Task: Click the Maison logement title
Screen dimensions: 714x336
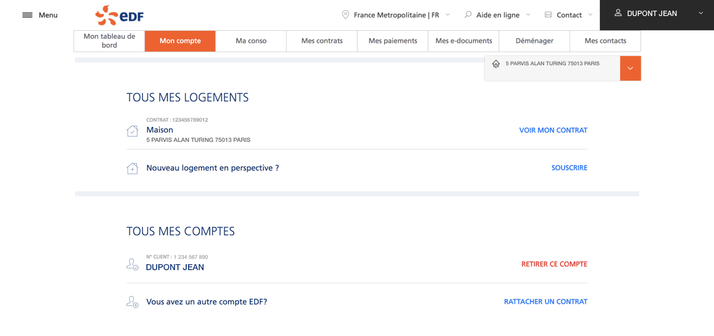Action: [160, 130]
